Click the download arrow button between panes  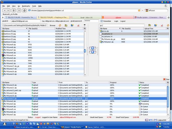click(x=92, y=52)
